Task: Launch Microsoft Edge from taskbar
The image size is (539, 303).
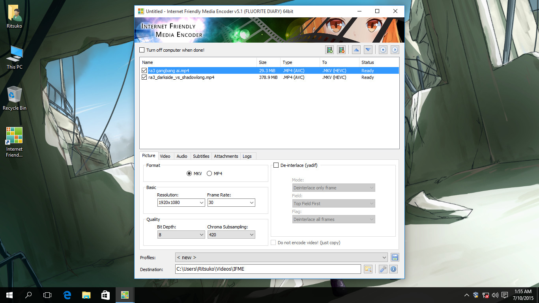Action: pos(67,295)
